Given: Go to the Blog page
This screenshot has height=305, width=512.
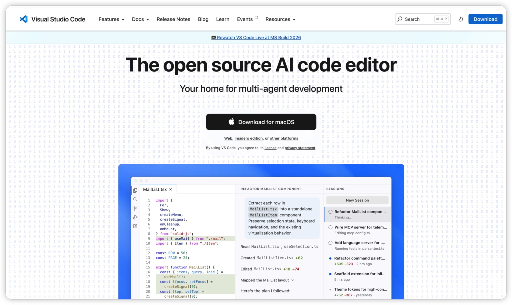Looking at the screenshot, I should pyautogui.click(x=203, y=19).
